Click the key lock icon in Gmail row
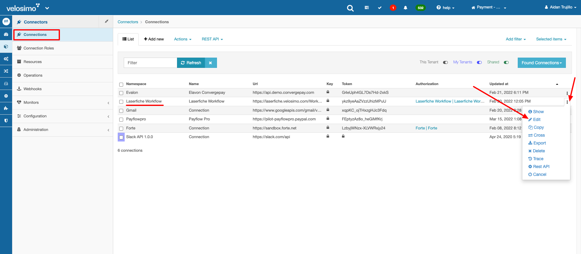The height and width of the screenshot is (254, 581). click(328, 110)
